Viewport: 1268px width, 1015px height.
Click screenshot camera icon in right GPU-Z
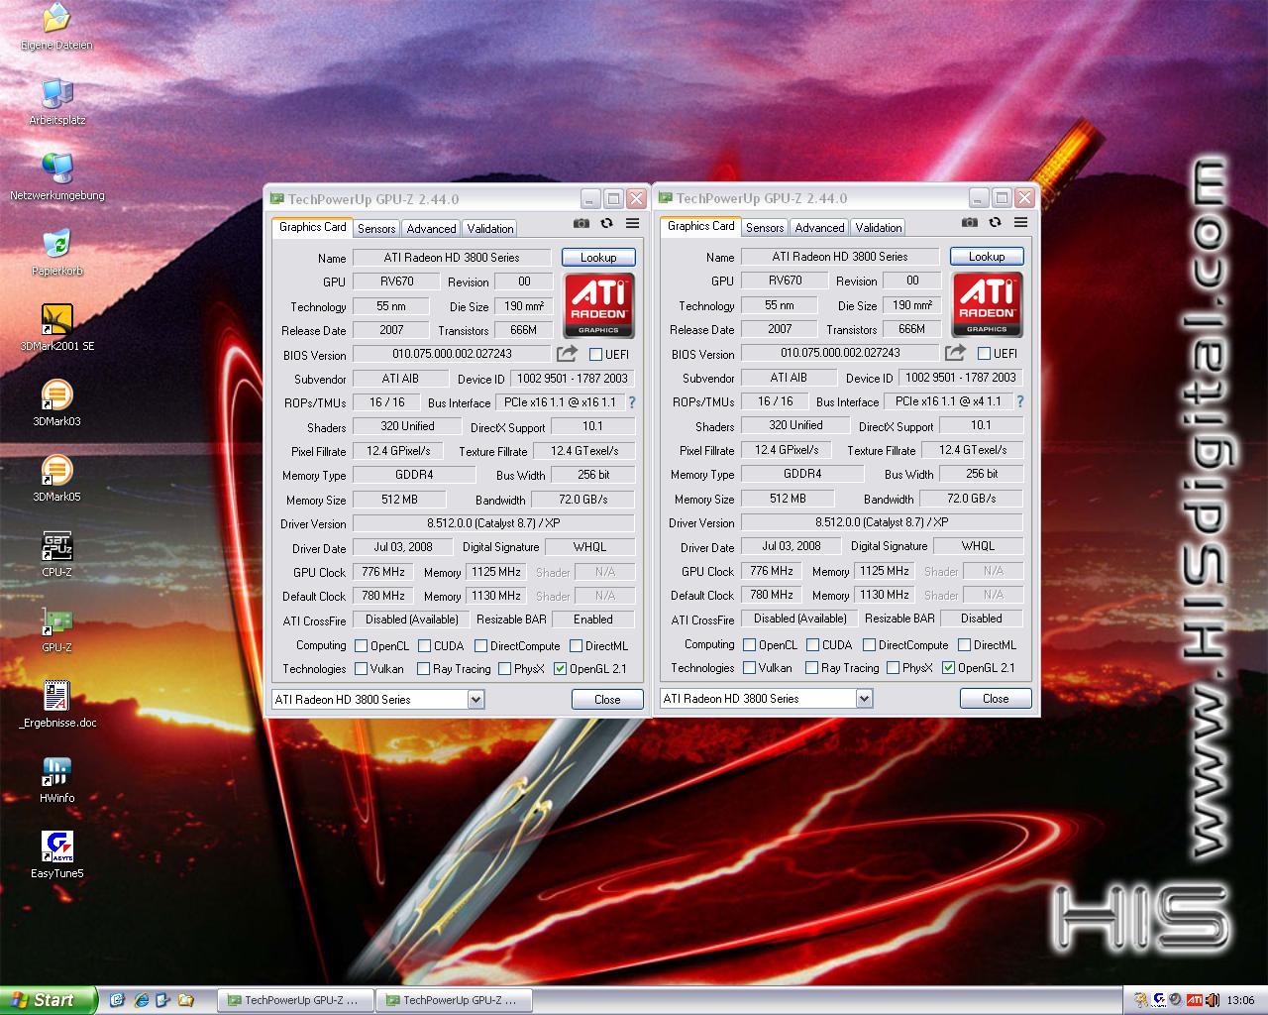(970, 223)
